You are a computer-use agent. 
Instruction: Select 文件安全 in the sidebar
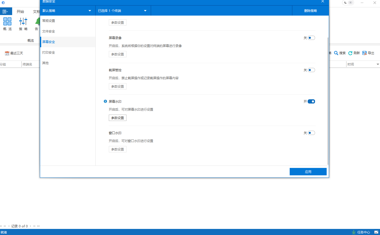(x=49, y=31)
